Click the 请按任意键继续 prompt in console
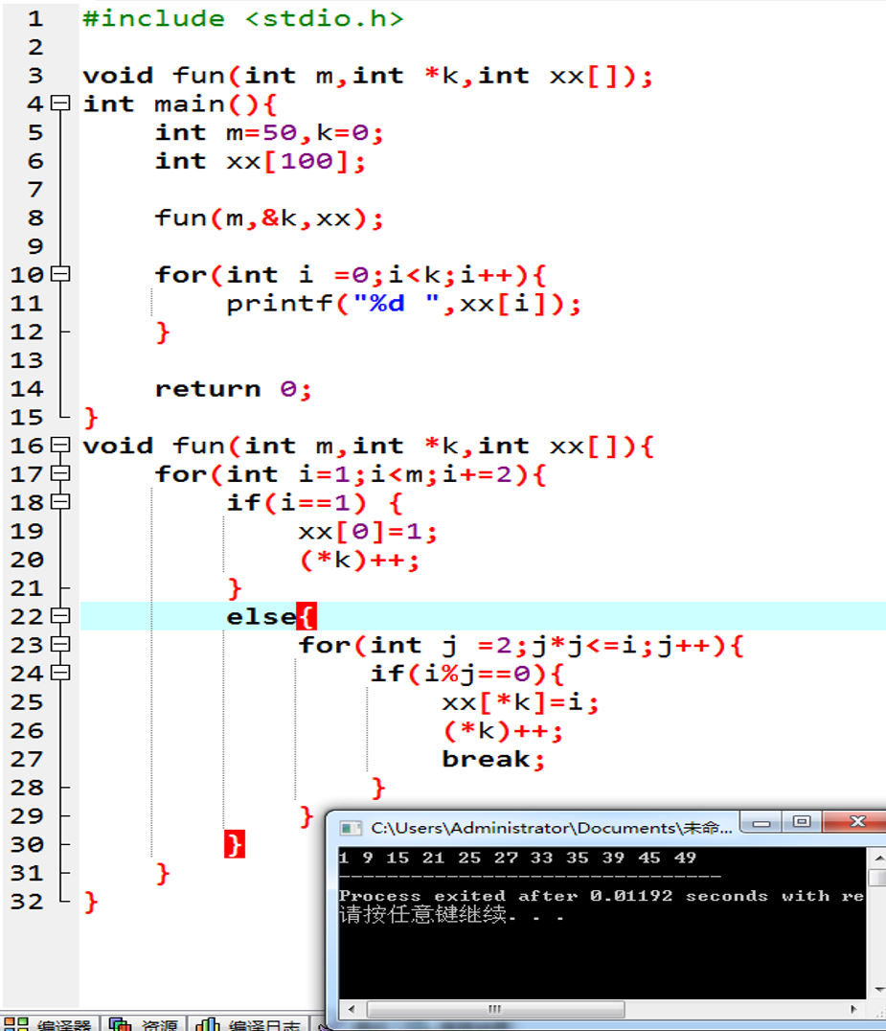 [422, 915]
